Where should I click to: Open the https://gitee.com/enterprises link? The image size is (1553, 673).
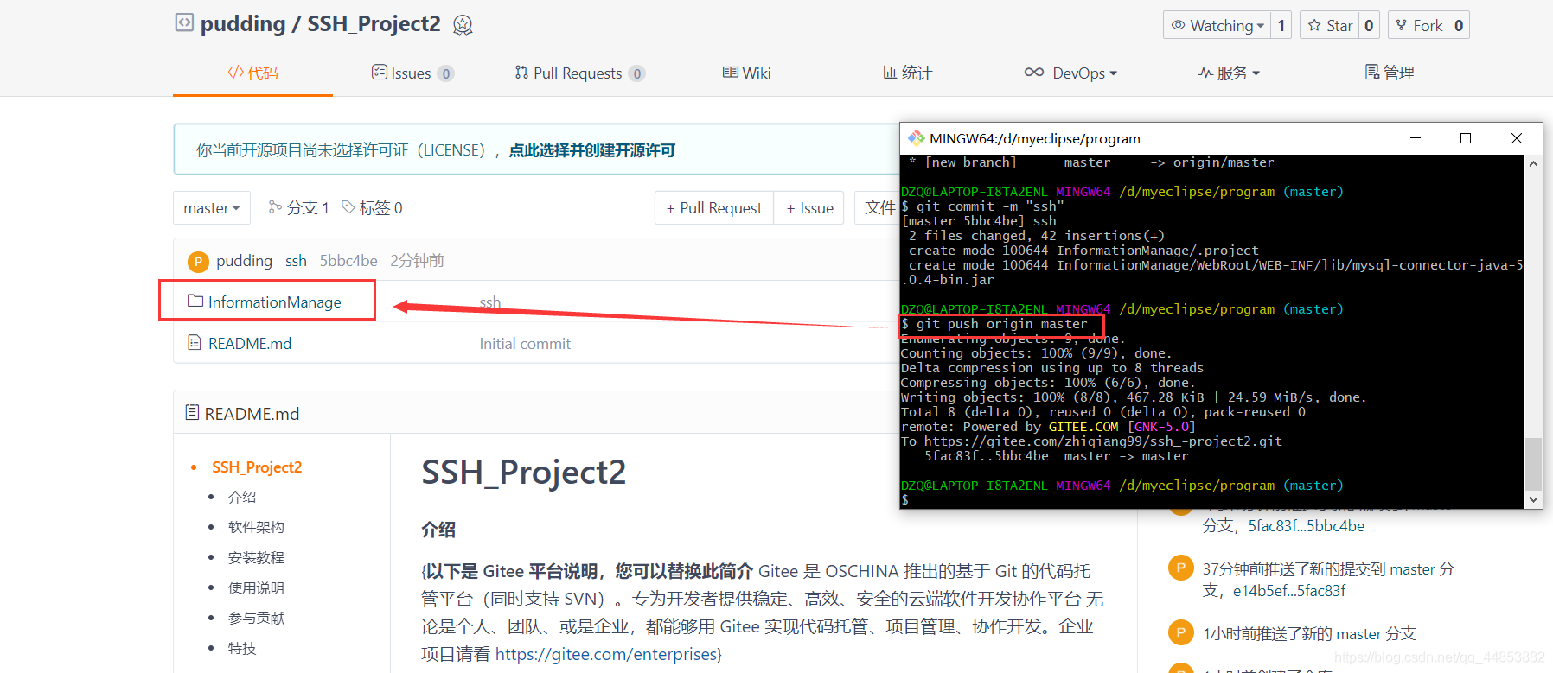coord(605,654)
